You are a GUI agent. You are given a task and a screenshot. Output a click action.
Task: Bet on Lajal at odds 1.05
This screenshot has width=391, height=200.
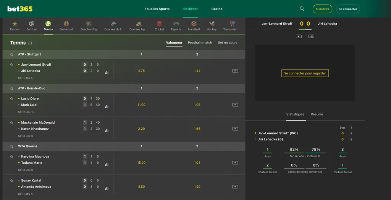197,105
